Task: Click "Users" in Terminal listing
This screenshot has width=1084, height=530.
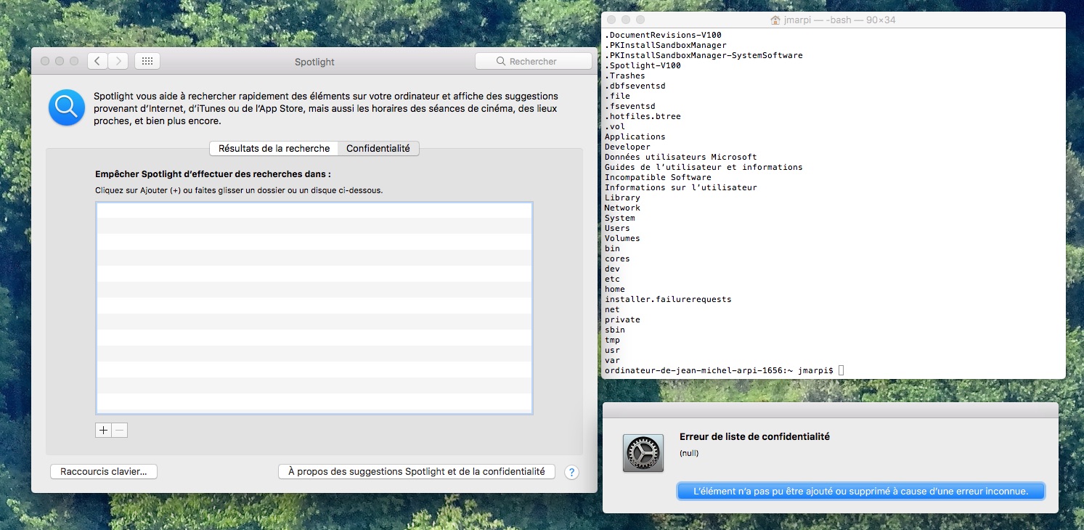Action: pyautogui.click(x=617, y=228)
